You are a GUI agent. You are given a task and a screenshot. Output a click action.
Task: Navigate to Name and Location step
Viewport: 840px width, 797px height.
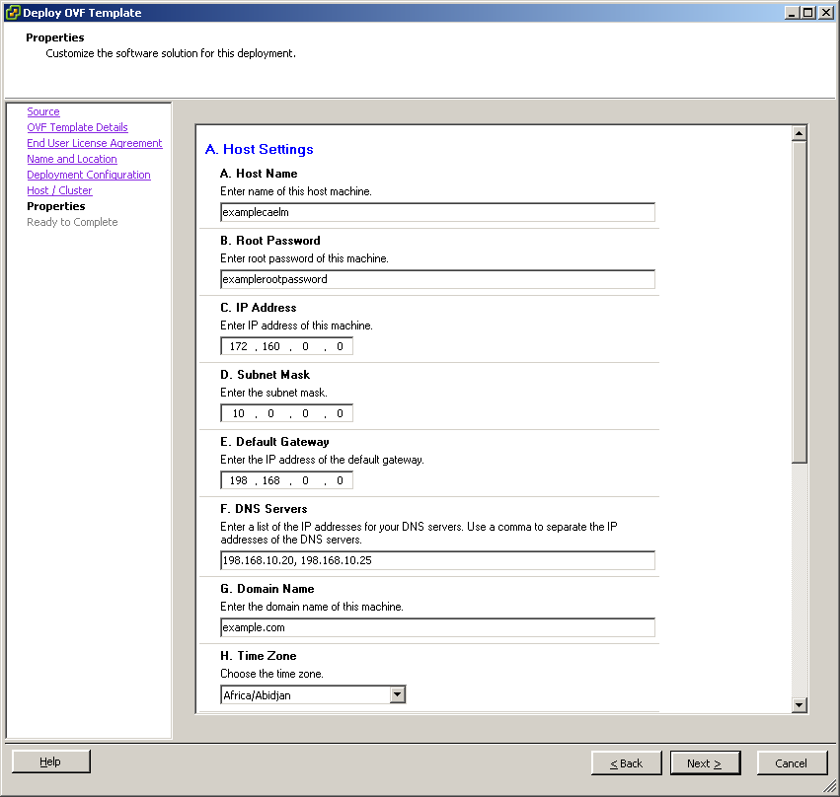coord(71,159)
